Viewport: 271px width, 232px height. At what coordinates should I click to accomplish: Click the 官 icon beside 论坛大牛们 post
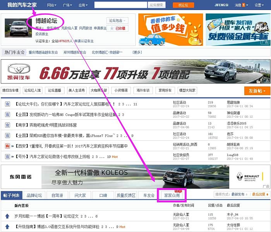pos(7,104)
